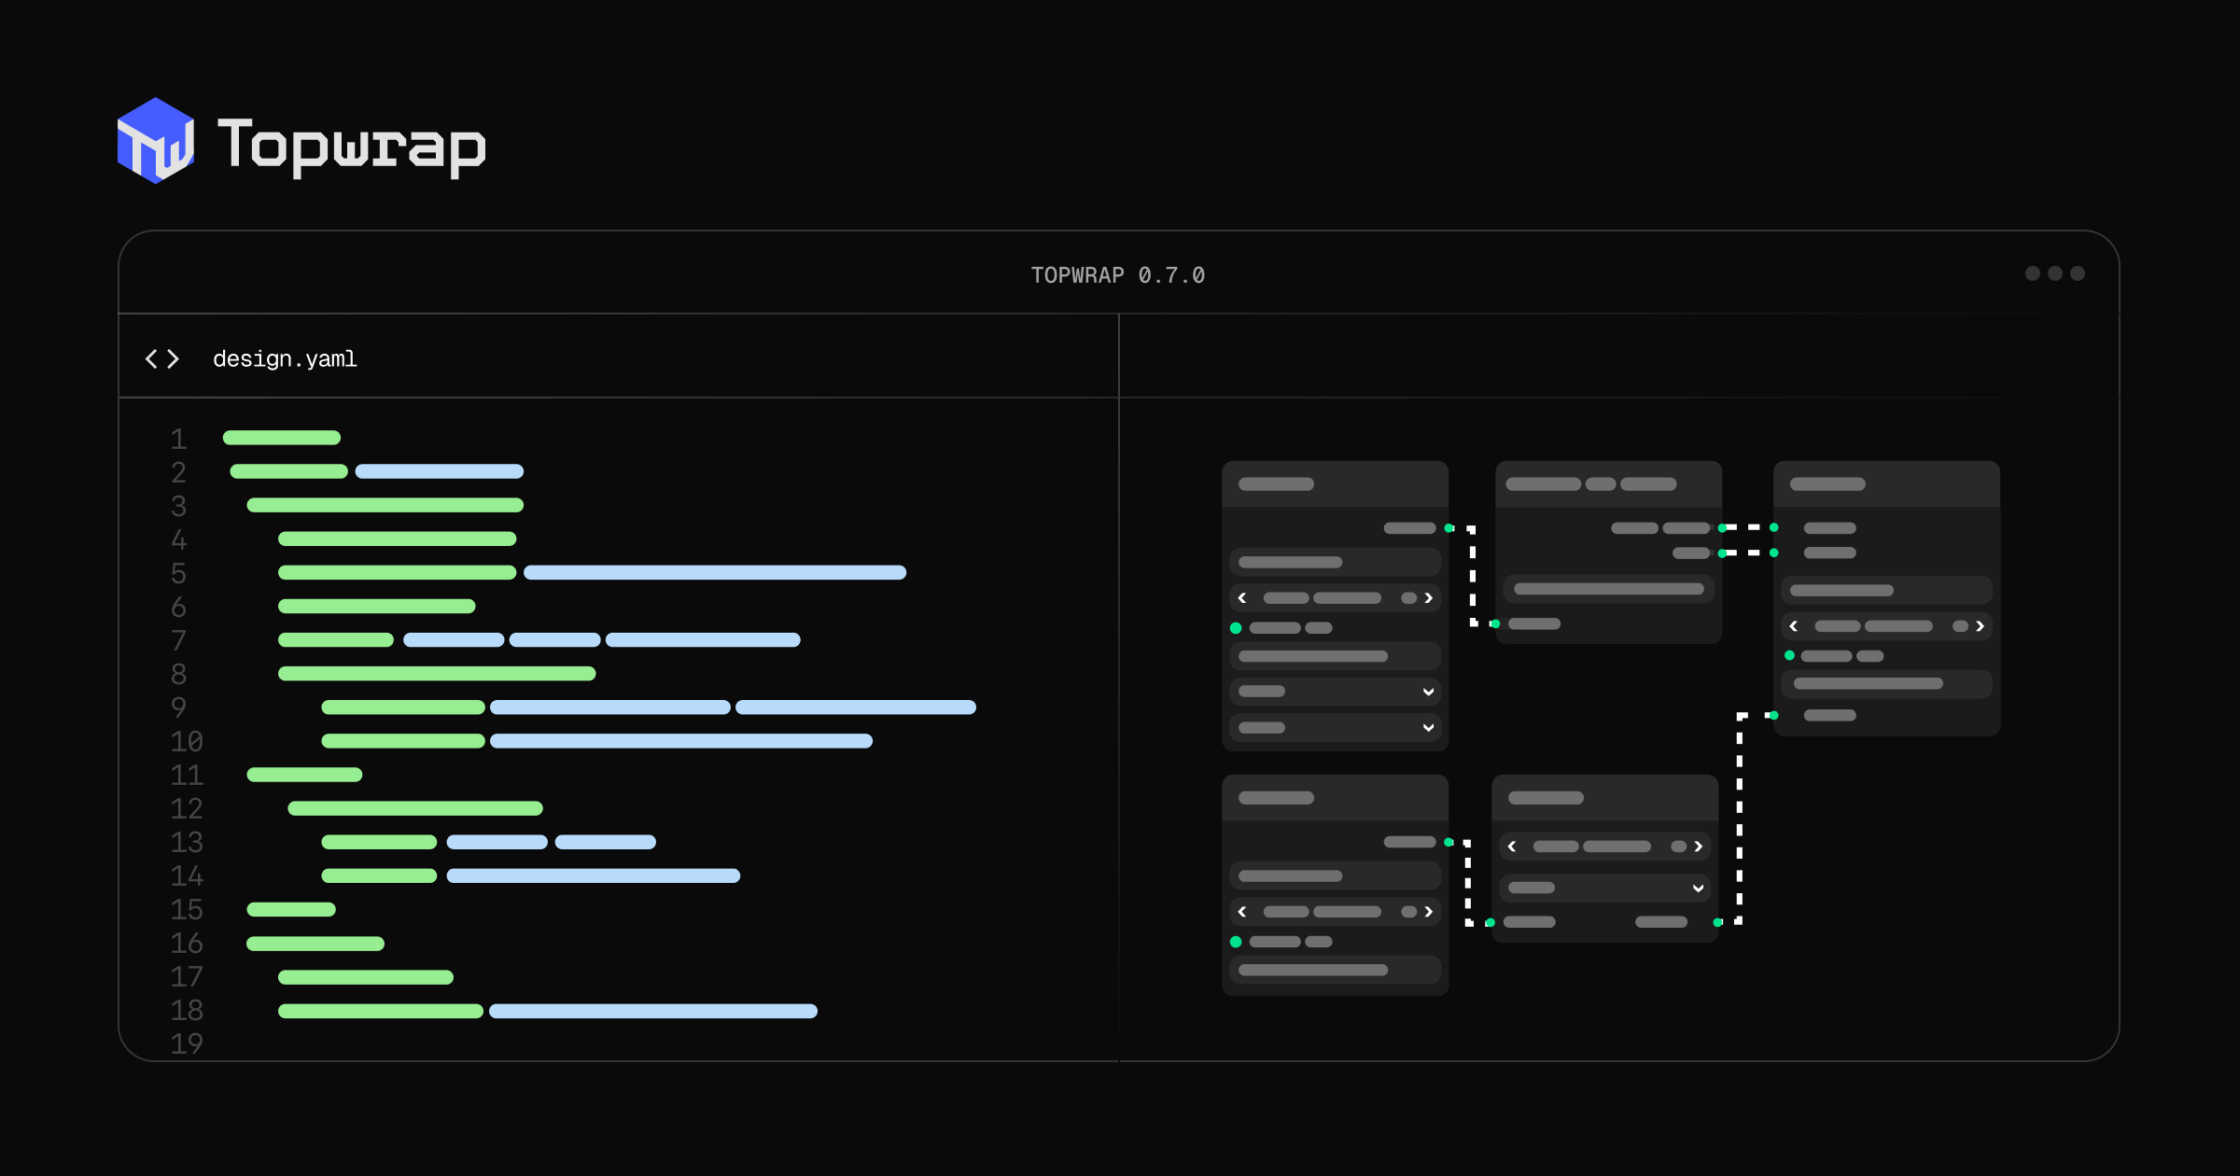Image resolution: width=2240 pixels, height=1176 pixels.
Task: Select line number 7 in the editor gutter
Action: [178, 639]
